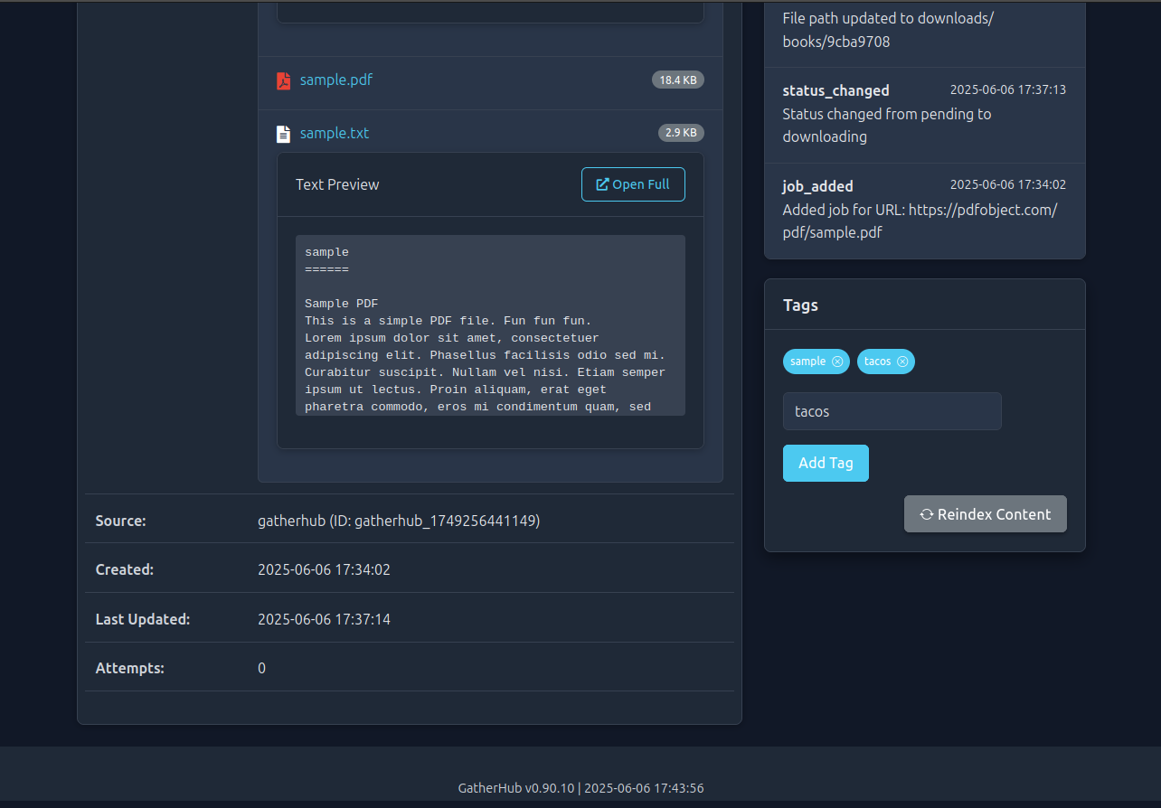Image resolution: width=1161 pixels, height=808 pixels.
Task: Click the job_added event entry title
Action: (817, 186)
